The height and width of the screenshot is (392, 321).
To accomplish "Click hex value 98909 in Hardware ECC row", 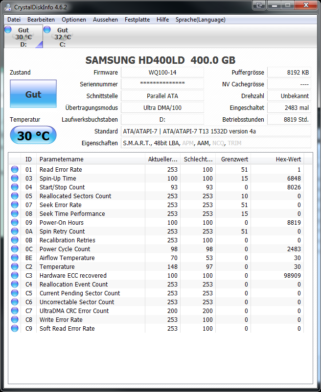I will [x=292, y=276].
